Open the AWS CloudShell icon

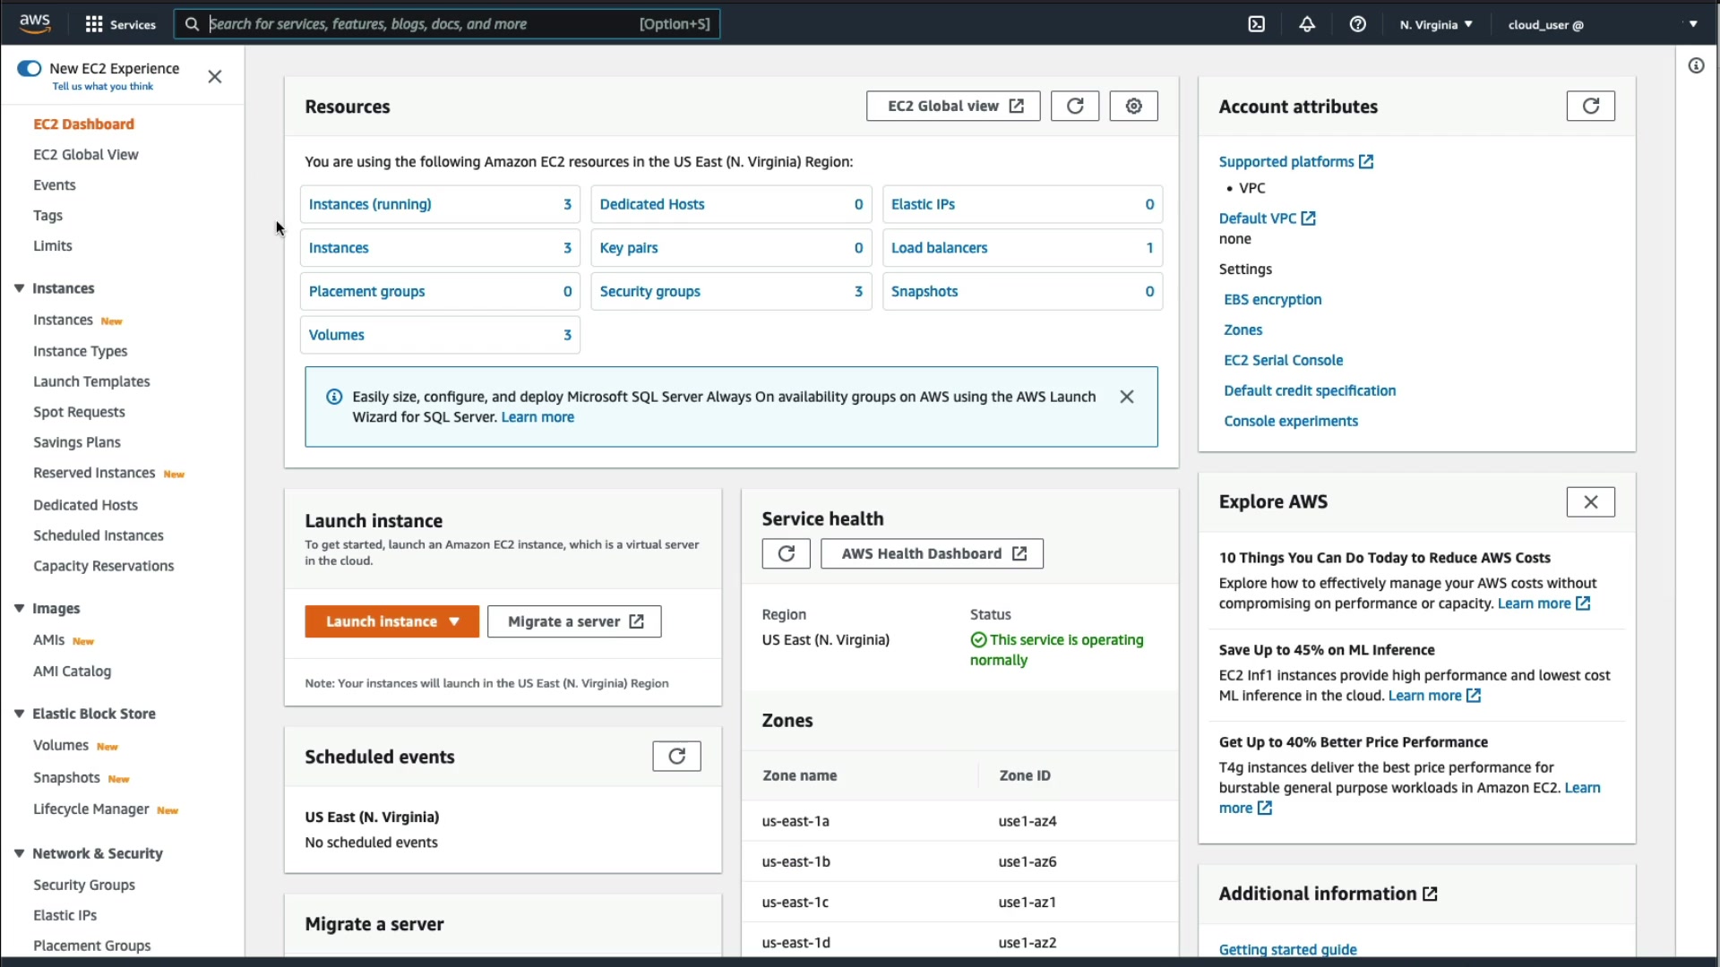point(1257,24)
